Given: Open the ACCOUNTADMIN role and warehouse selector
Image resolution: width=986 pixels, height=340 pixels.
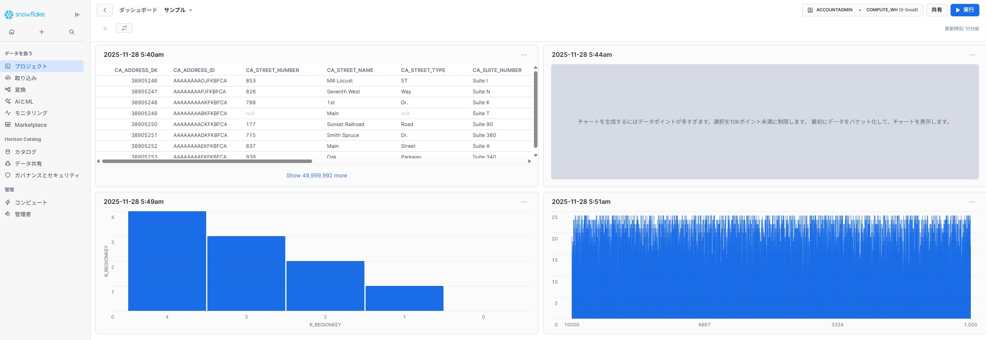Looking at the screenshot, I should coord(862,10).
